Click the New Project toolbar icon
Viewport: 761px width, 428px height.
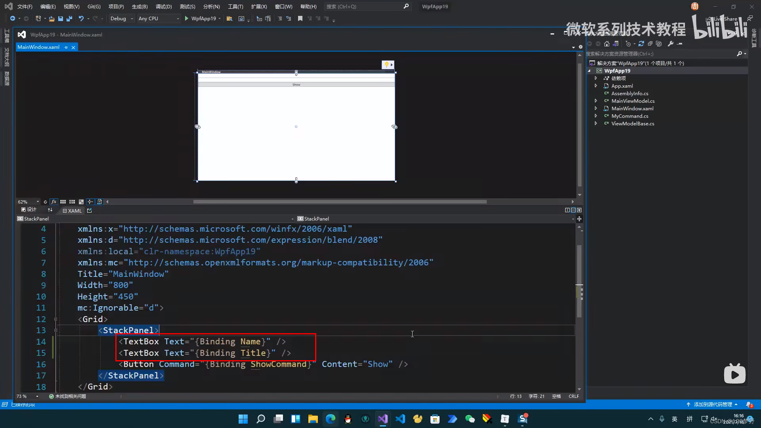point(38,19)
